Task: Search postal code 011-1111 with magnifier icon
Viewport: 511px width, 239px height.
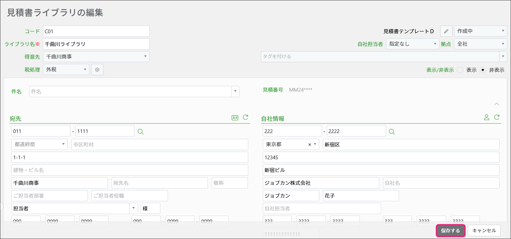Action: coord(140,132)
